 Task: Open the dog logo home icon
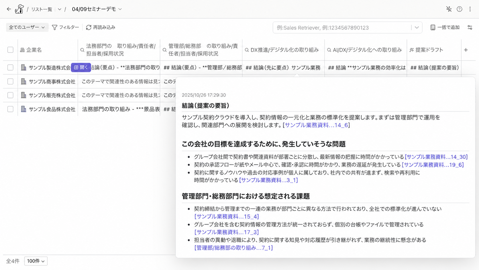point(19,9)
